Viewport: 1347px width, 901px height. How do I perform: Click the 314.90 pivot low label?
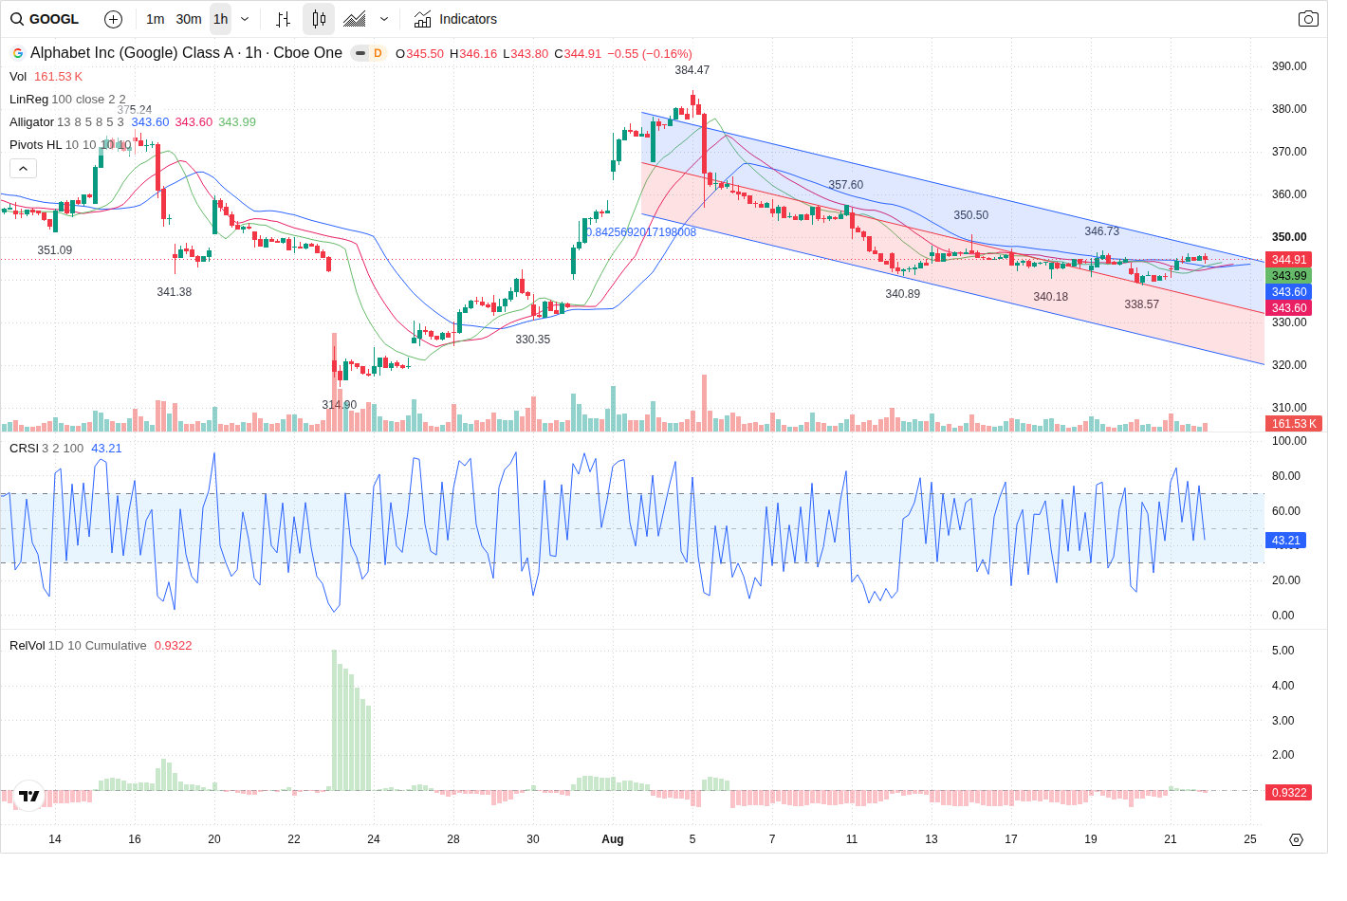tap(339, 405)
